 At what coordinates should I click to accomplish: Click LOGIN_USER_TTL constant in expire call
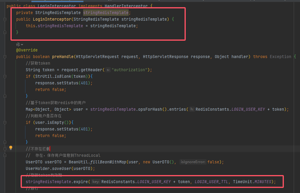click(212, 182)
